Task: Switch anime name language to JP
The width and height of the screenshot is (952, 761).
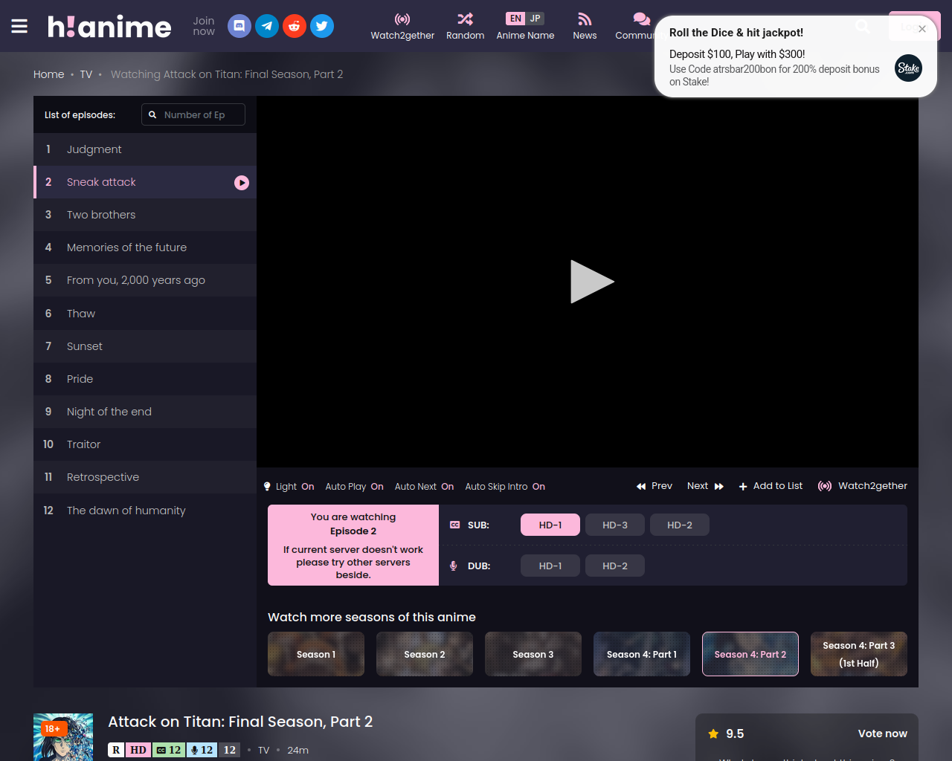Action: [535, 19]
